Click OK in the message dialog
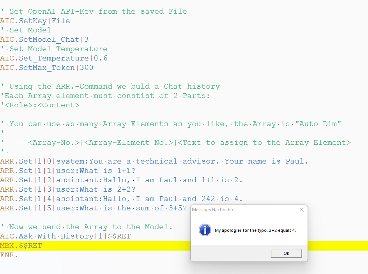The height and width of the screenshot is (274, 368). coord(286,253)
